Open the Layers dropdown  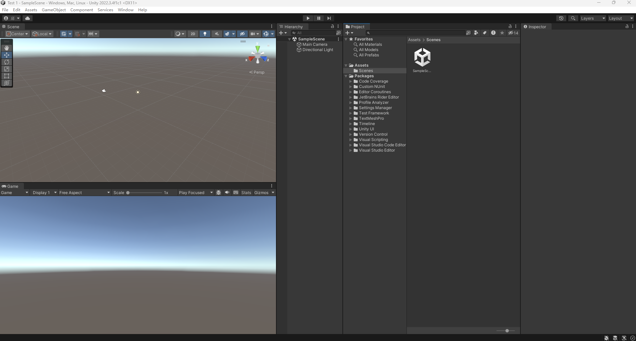[593, 18]
